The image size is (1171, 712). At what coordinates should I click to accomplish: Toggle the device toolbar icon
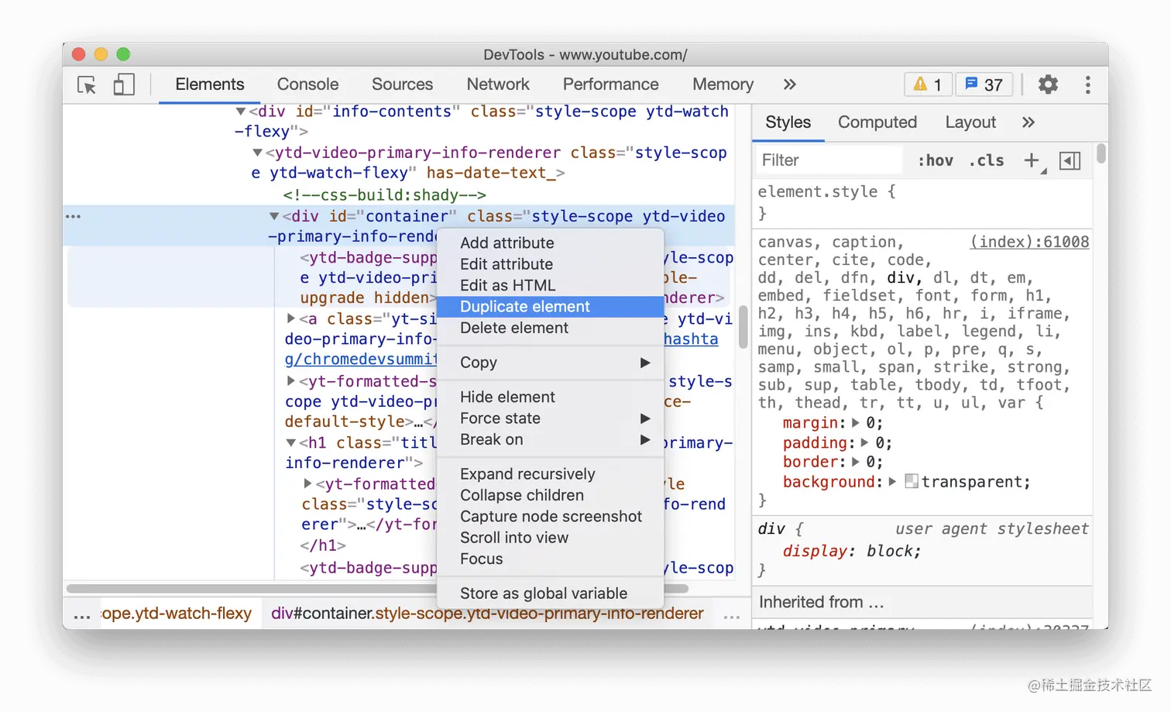coord(124,84)
